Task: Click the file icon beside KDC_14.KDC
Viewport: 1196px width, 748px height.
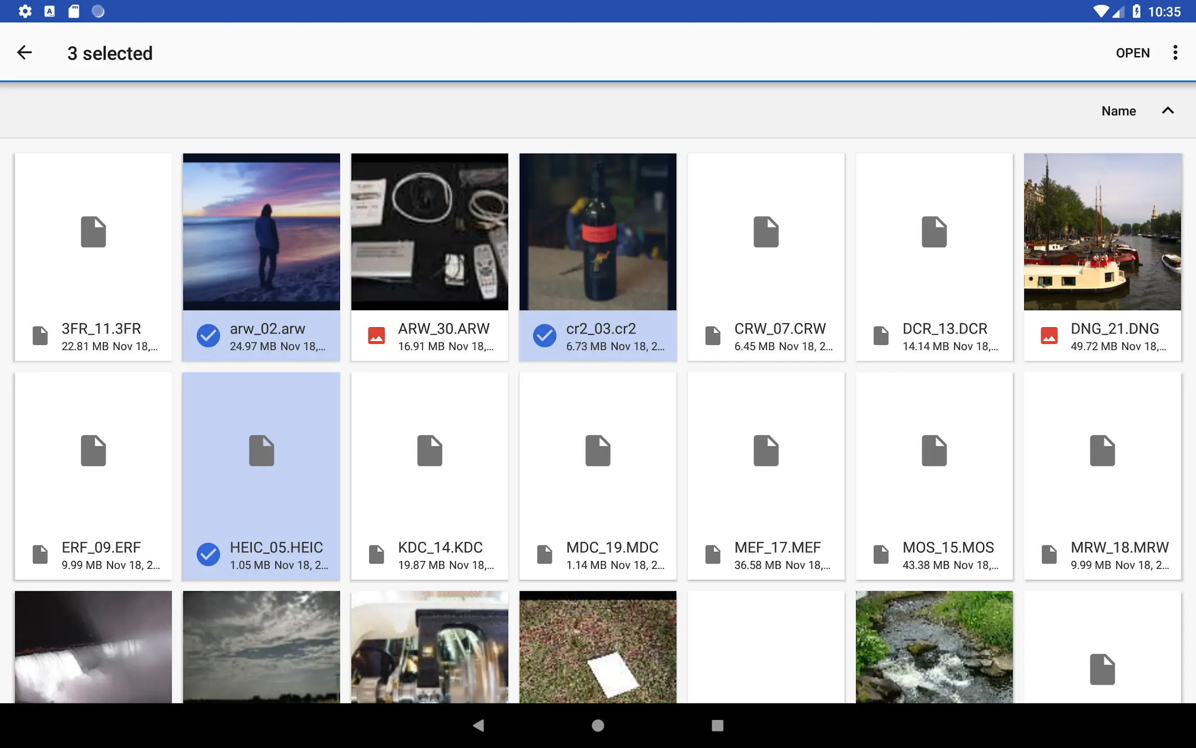Action: [377, 554]
